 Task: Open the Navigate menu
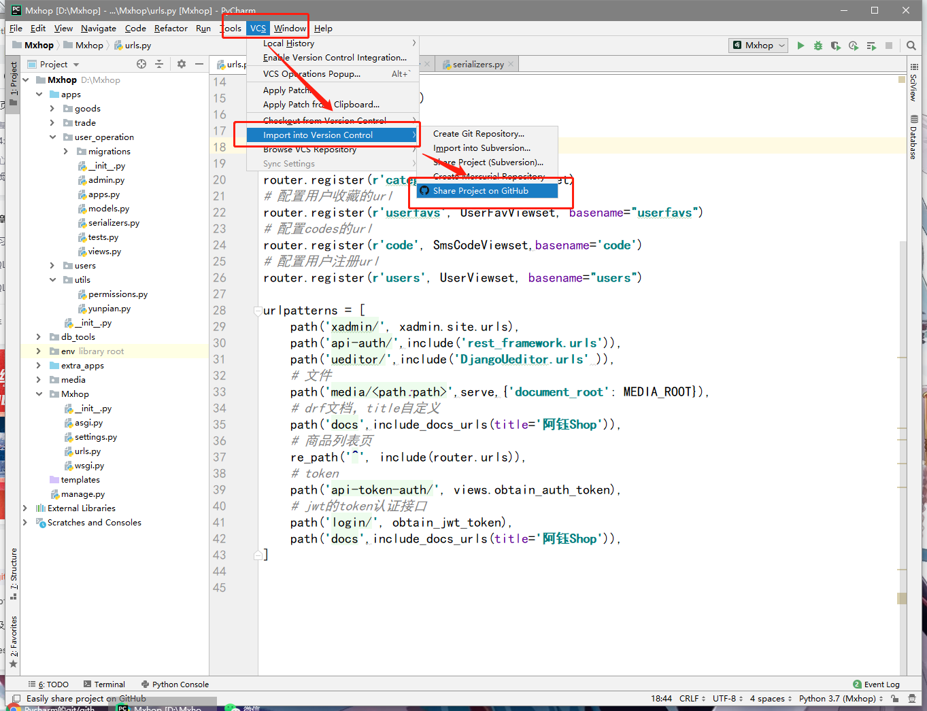[99, 29]
